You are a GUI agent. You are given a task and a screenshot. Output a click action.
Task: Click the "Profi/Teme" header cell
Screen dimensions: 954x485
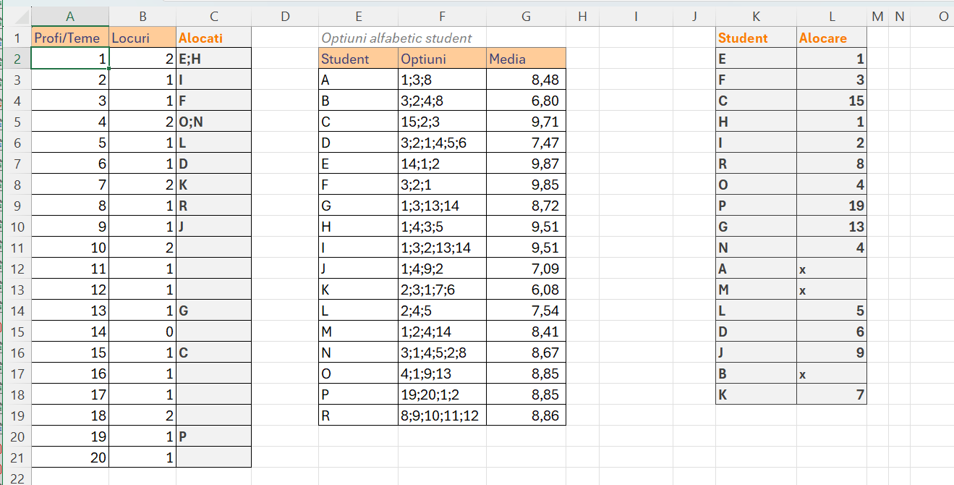click(x=70, y=38)
